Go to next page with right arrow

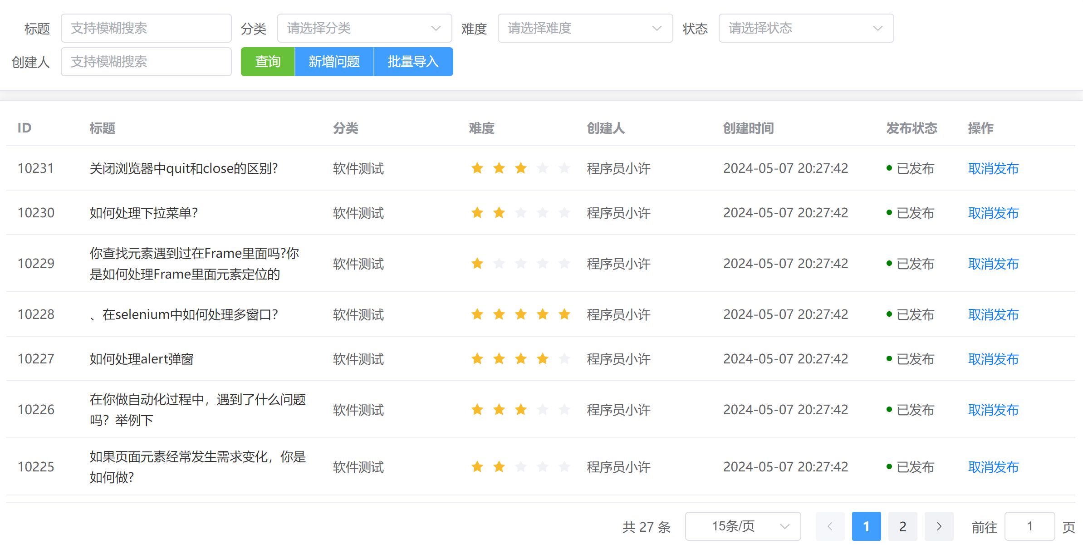click(939, 526)
